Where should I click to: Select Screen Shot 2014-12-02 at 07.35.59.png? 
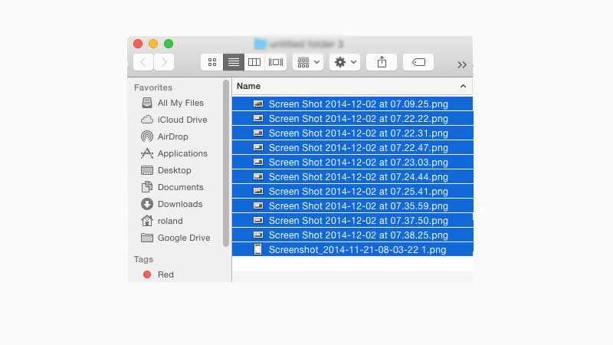352,205
